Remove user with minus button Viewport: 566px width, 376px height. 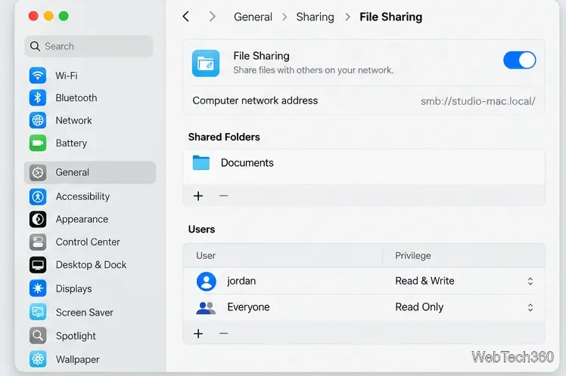(223, 334)
